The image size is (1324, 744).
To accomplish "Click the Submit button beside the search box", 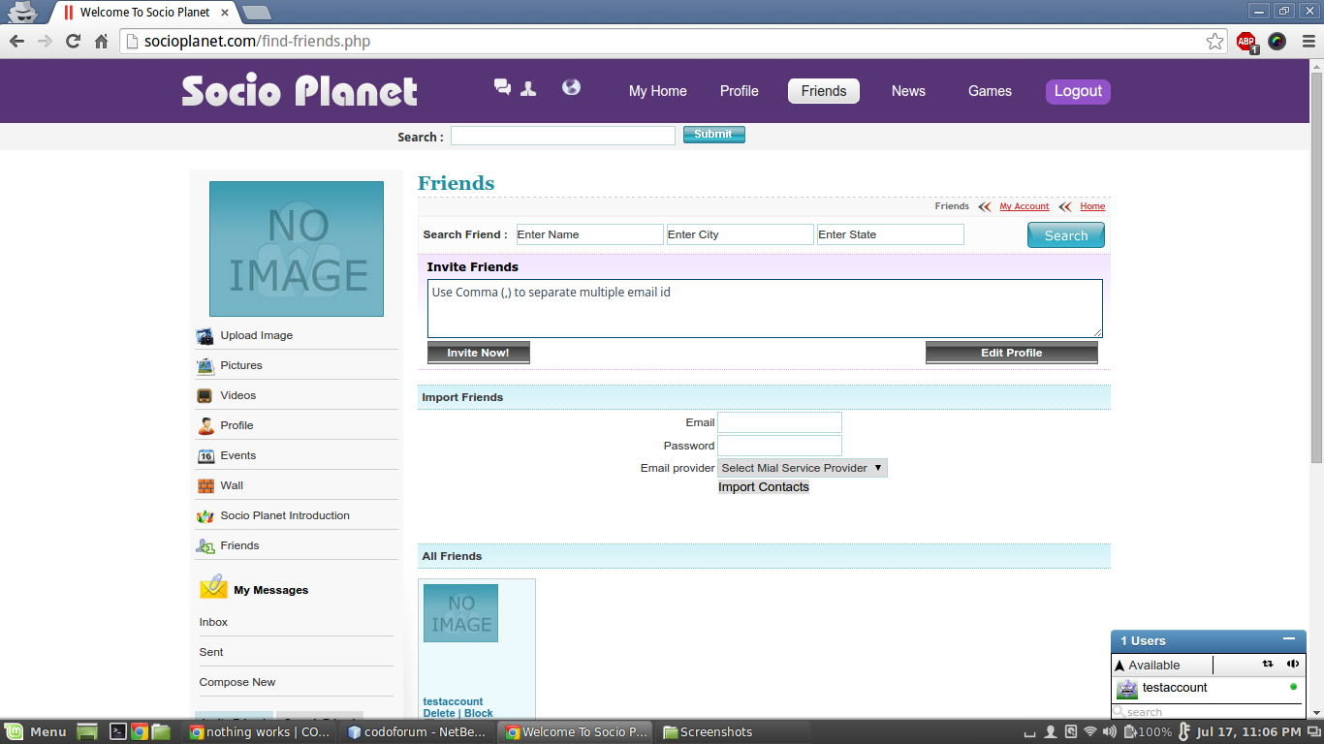I will coord(714,135).
